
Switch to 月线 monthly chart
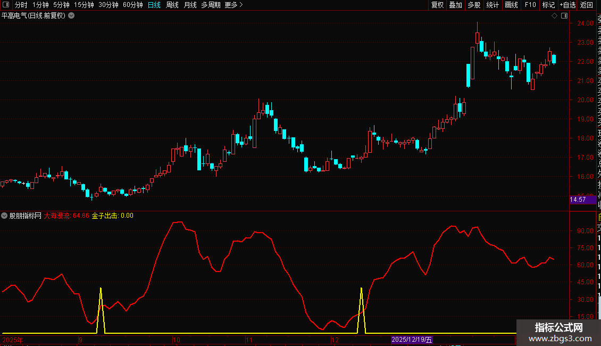190,5
